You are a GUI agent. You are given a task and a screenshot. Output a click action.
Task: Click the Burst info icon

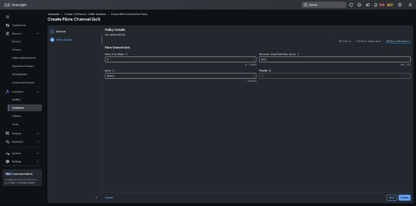coord(113,71)
